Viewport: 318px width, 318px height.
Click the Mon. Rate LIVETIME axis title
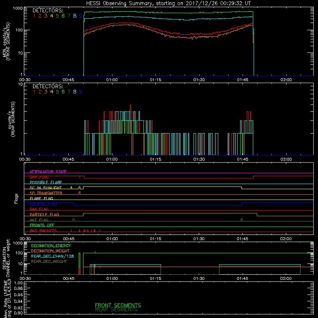8,298
